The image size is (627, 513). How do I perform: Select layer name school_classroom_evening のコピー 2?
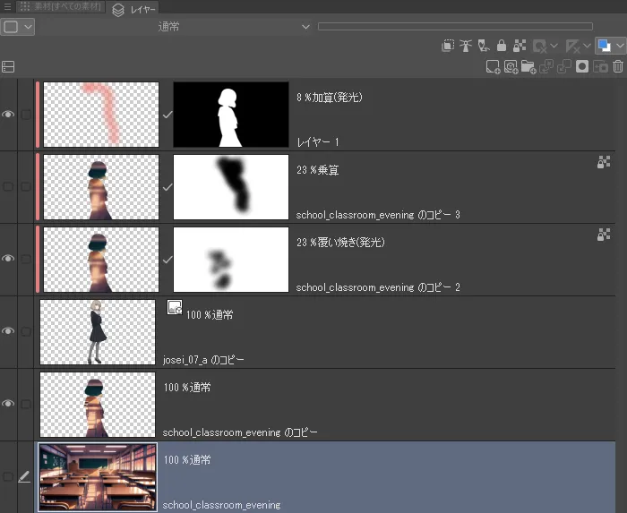(378, 287)
